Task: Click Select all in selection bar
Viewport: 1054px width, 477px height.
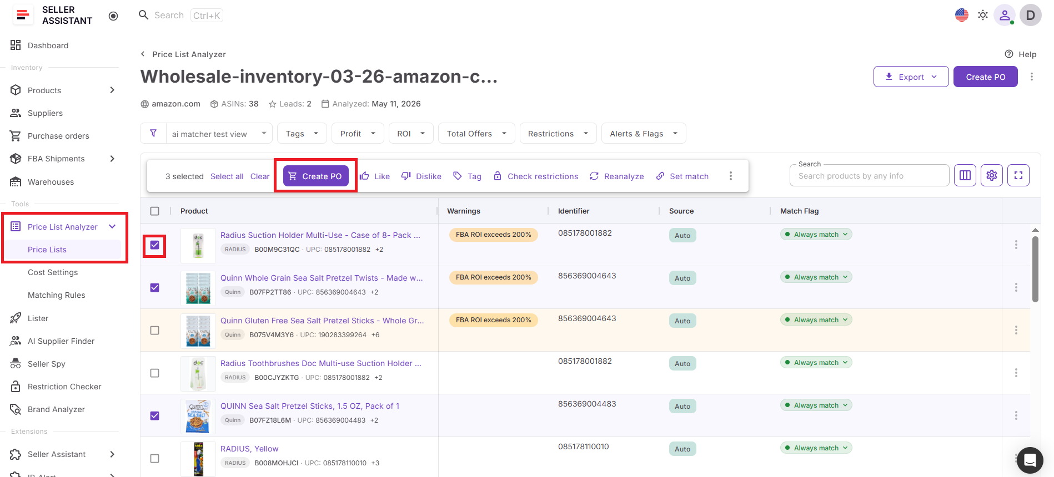Action: click(x=227, y=176)
